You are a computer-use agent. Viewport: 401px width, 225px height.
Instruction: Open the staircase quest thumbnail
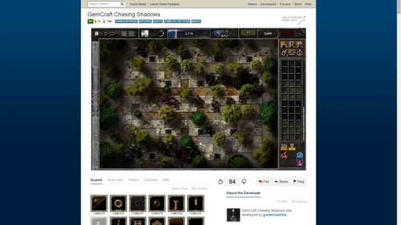tap(99, 203)
